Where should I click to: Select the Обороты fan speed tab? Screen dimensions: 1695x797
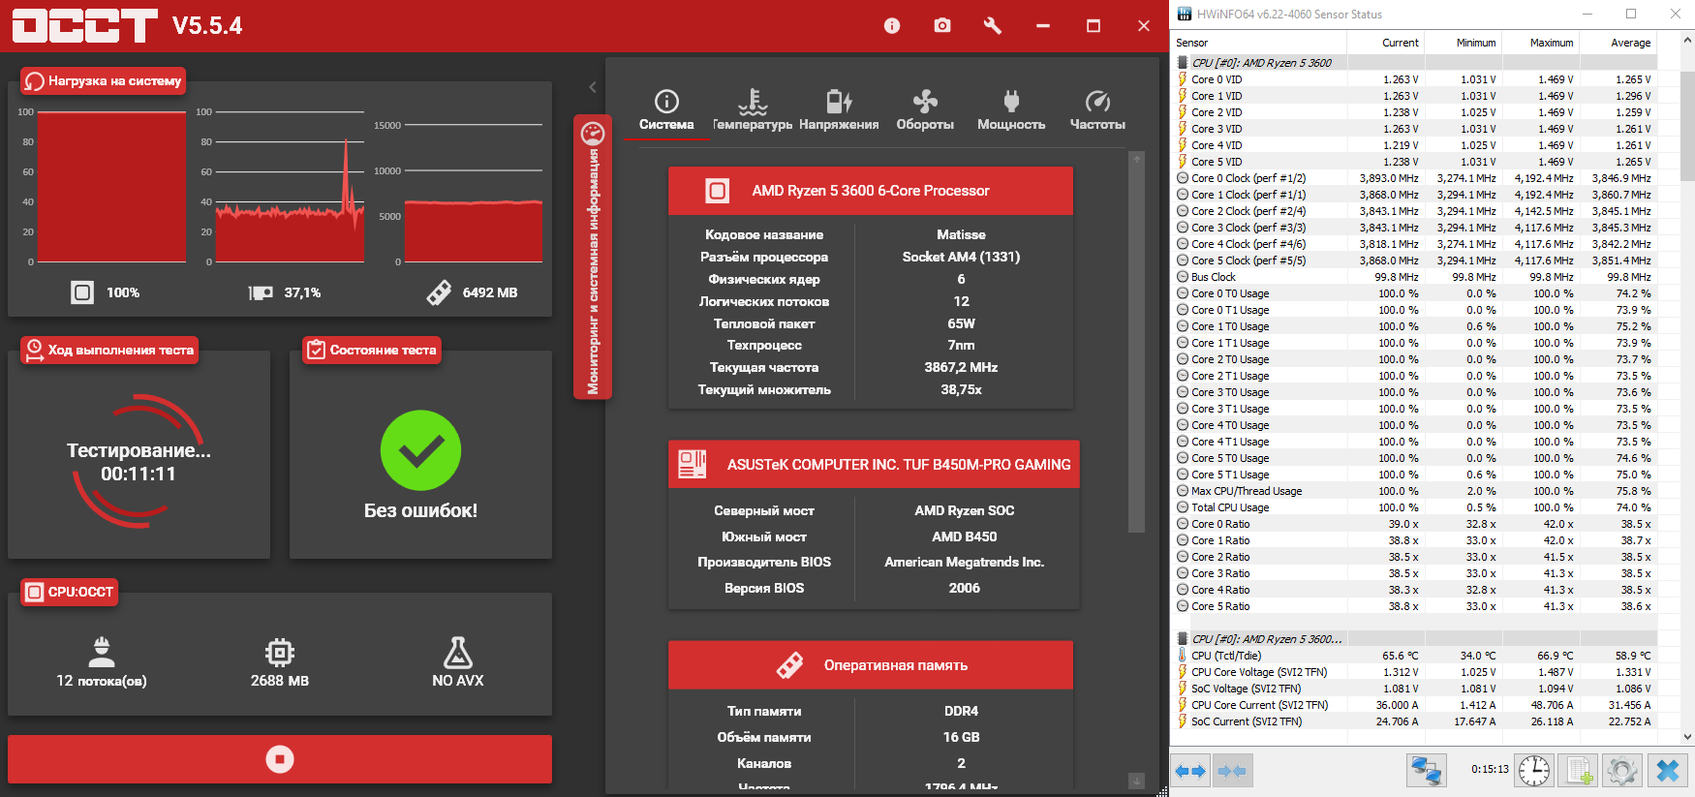click(925, 109)
